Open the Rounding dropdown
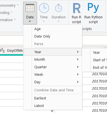Image resolution: width=107 pixels, height=113 pixels. point(6,13)
